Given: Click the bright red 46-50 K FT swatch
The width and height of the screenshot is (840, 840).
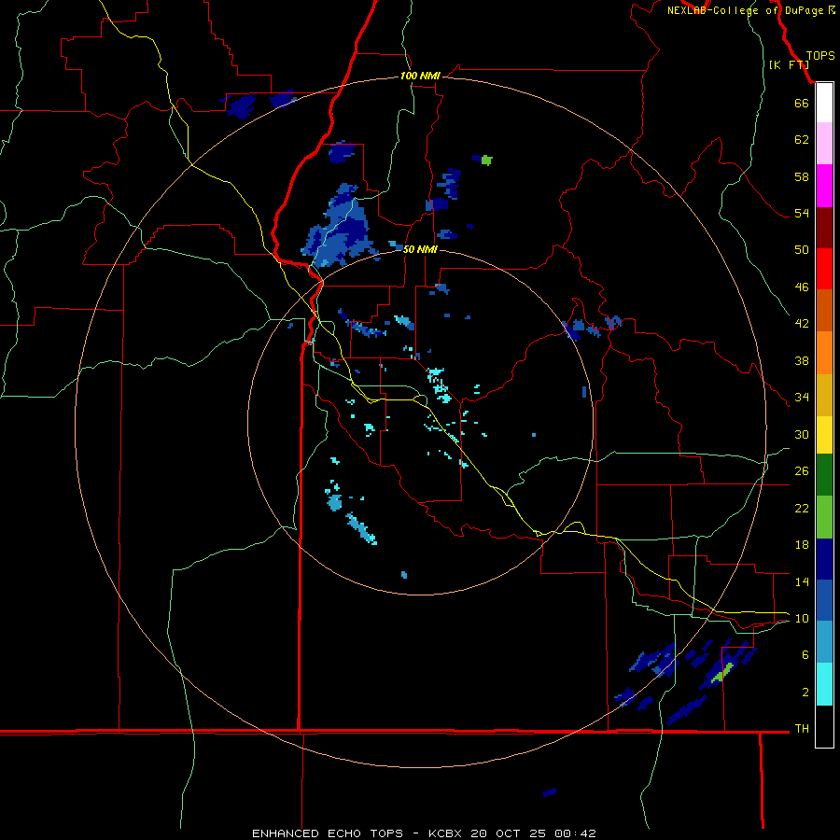Looking at the screenshot, I should (824, 269).
